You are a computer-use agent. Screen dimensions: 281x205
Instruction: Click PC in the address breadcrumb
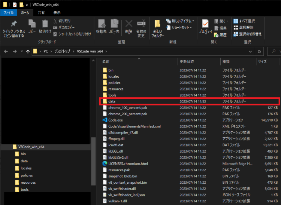[46, 51]
